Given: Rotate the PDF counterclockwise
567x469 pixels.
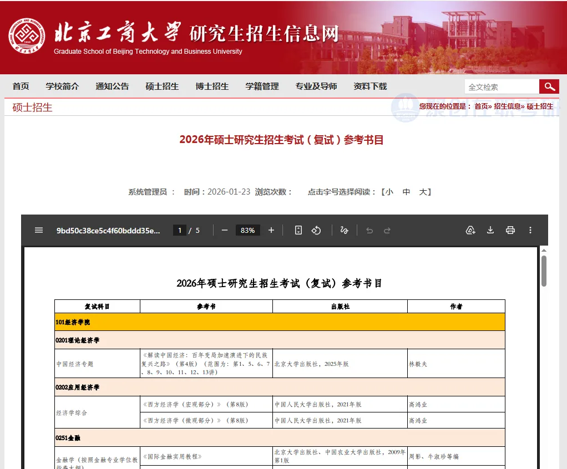Looking at the screenshot, I should pos(316,230).
